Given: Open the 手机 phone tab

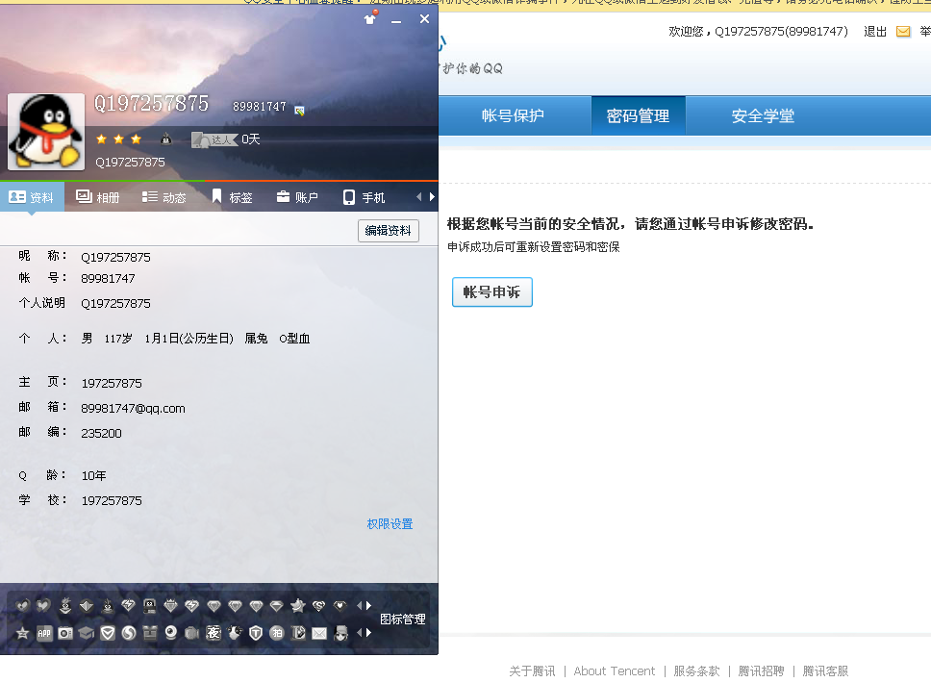Looking at the screenshot, I should [x=364, y=197].
